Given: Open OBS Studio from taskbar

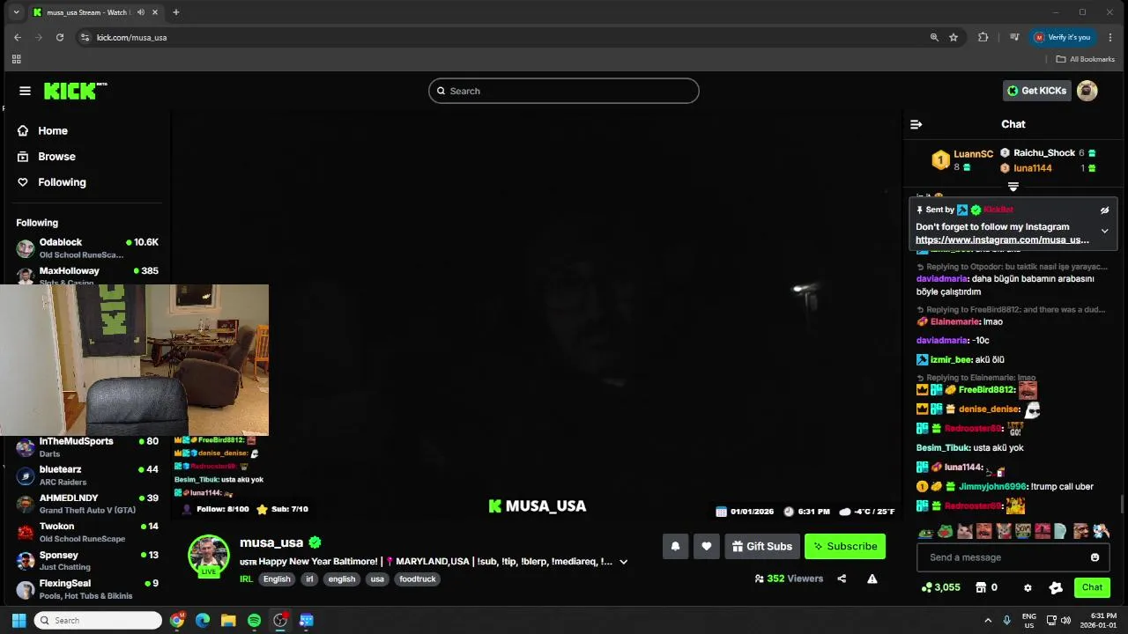Looking at the screenshot, I should pos(280,621).
